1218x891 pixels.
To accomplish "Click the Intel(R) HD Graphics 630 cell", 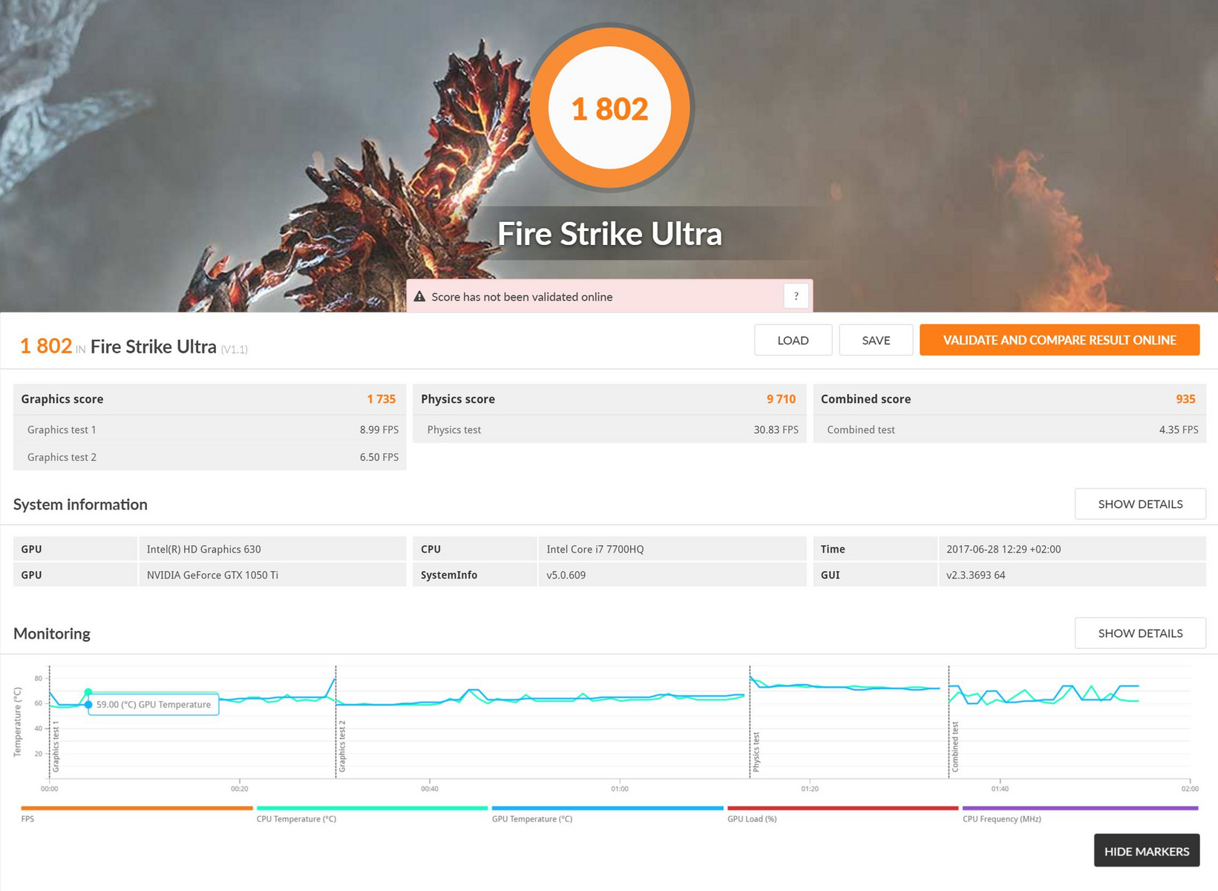I will click(272, 549).
